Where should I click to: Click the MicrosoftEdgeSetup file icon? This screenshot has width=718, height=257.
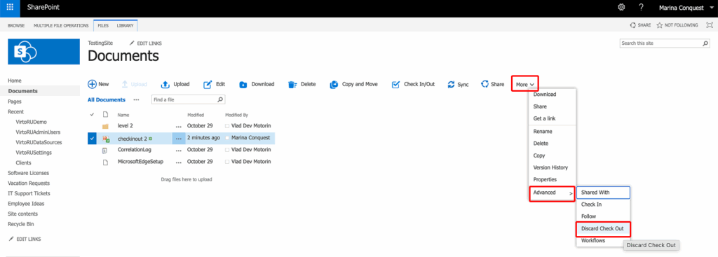(x=105, y=162)
